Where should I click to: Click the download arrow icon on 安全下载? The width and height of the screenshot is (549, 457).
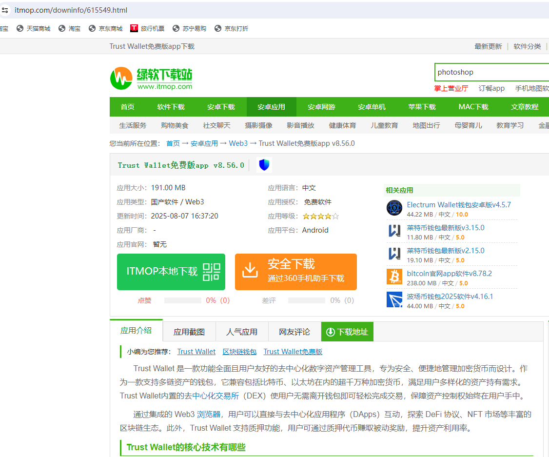point(250,270)
